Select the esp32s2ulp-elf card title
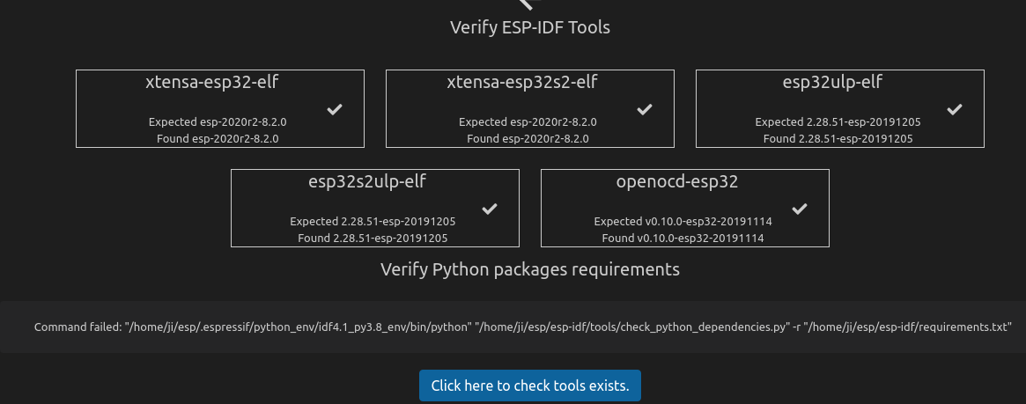Screen dimensions: 1026x404 (x=367, y=182)
